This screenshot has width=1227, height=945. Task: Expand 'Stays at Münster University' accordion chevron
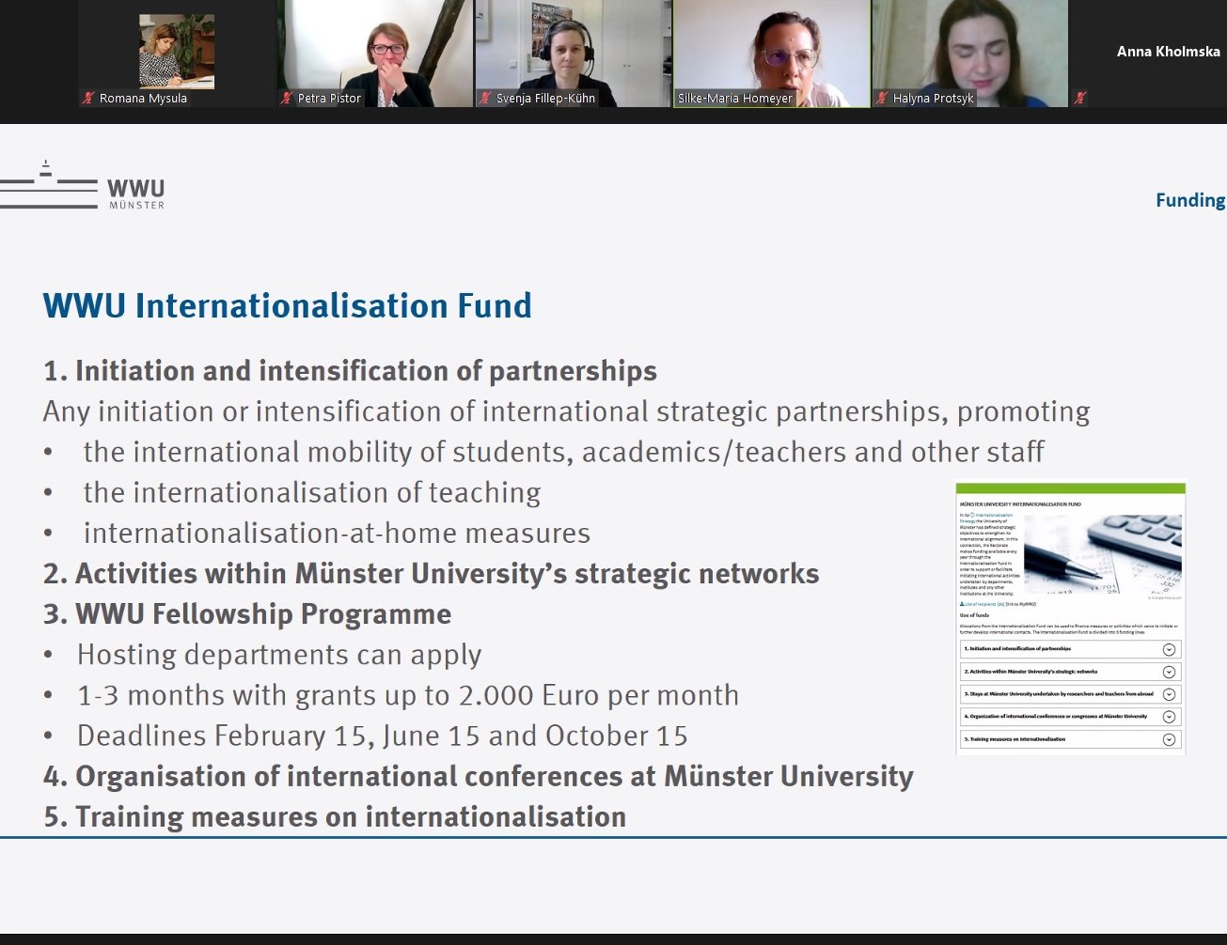pyautogui.click(x=1169, y=694)
